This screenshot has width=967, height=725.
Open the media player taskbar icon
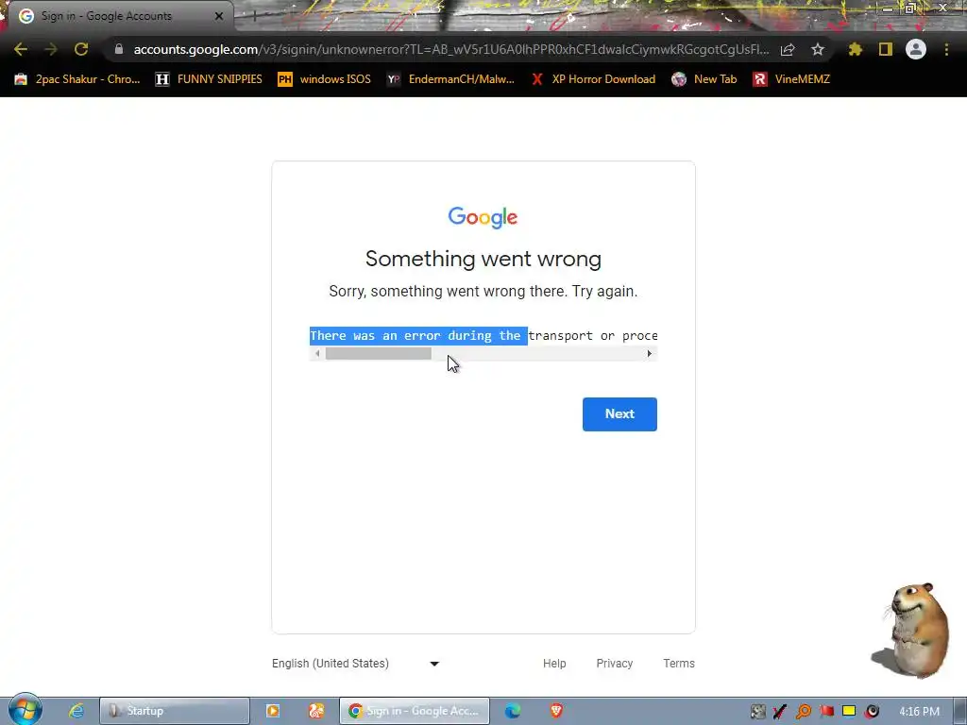tap(273, 711)
